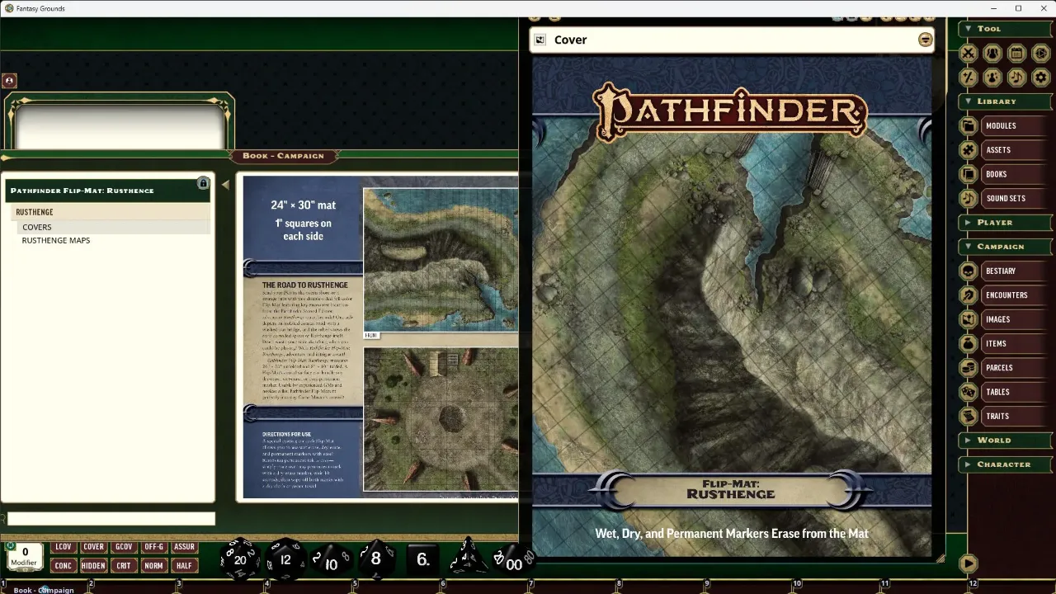Toggle the CONC modifier button
1056x594 pixels.
coord(64,566)
